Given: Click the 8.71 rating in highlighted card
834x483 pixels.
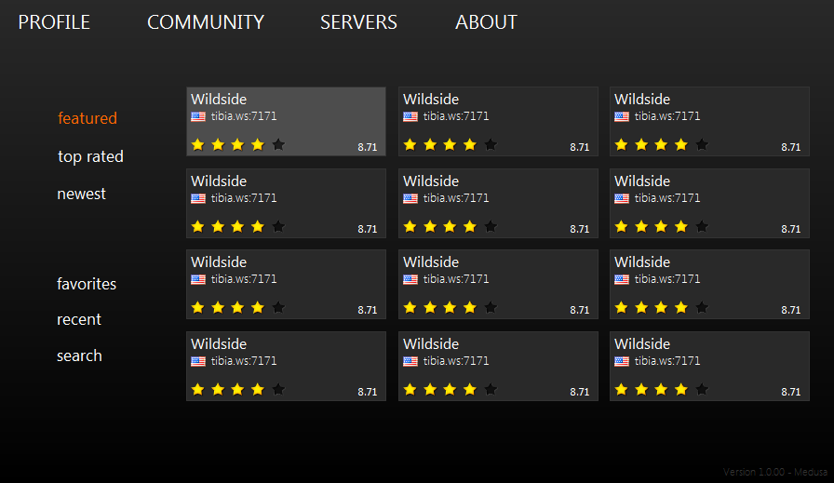Looking at the screenshot, I should point(367,147).
